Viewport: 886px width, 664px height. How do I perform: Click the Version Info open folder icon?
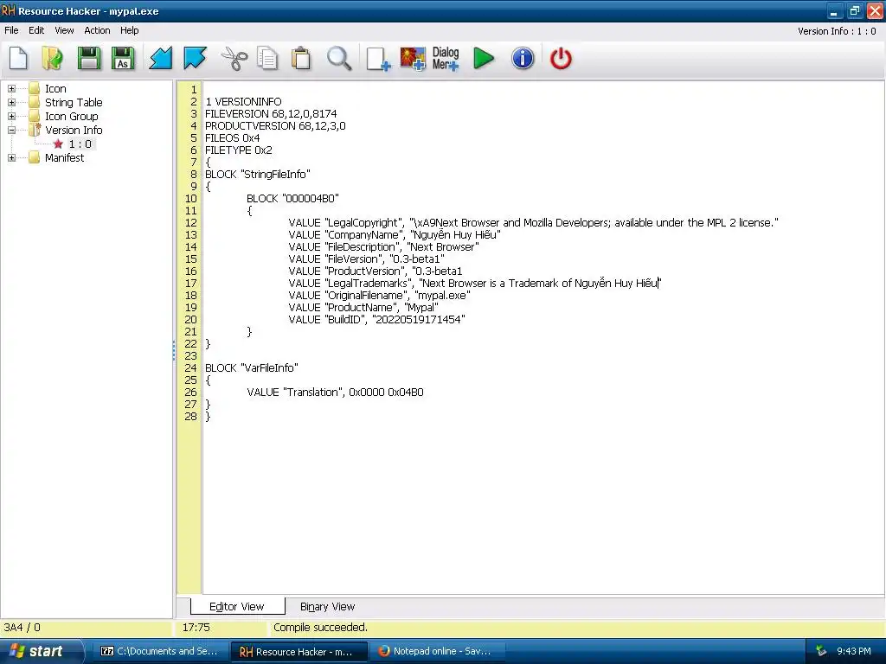[35, 130]
